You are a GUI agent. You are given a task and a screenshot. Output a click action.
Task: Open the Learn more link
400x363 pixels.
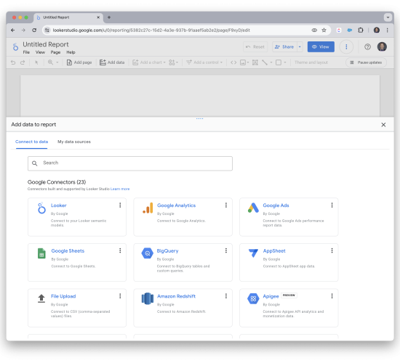click(120, 189)
